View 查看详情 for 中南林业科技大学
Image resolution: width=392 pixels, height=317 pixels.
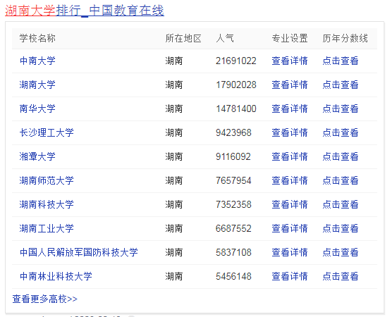point(290,277)
